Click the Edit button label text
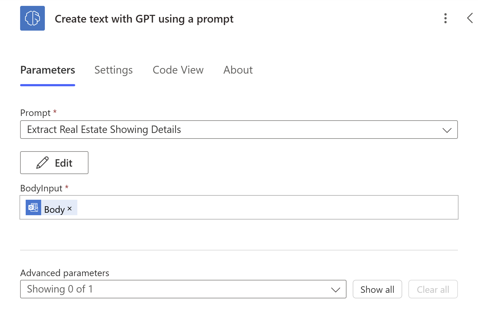The height and width of the screenshot is (316, 478). (x=64, y=163)
